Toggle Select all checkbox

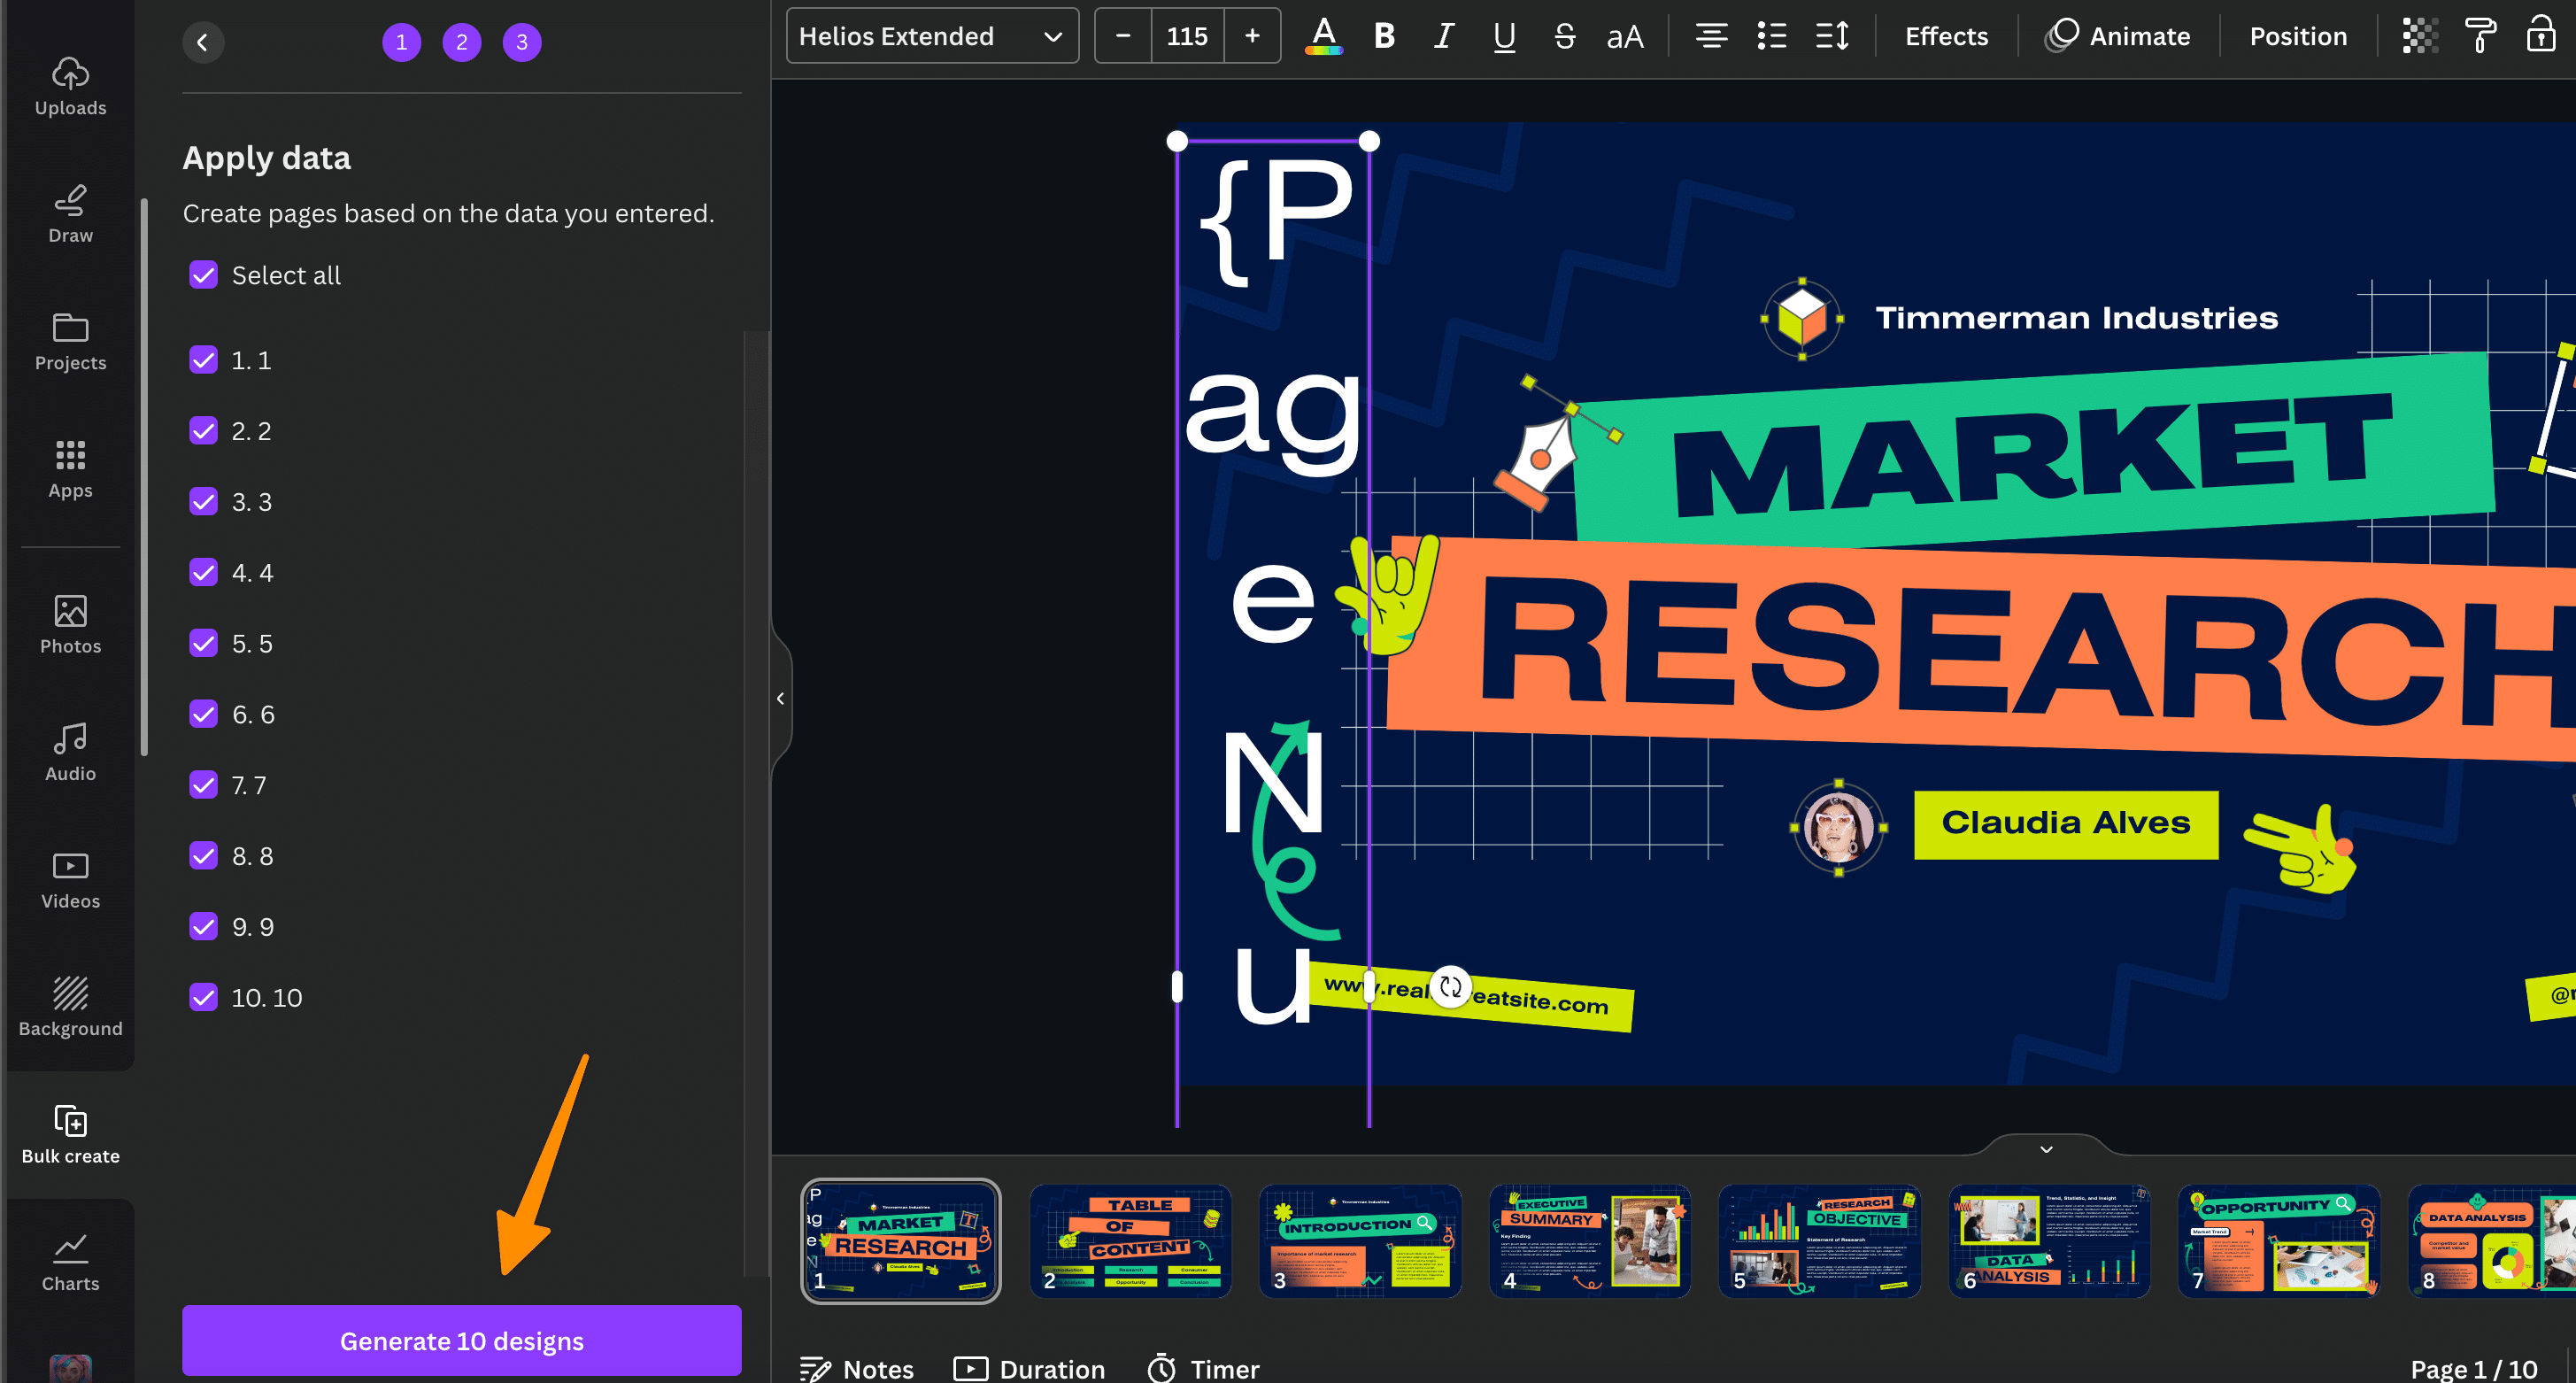click(203, 274)
